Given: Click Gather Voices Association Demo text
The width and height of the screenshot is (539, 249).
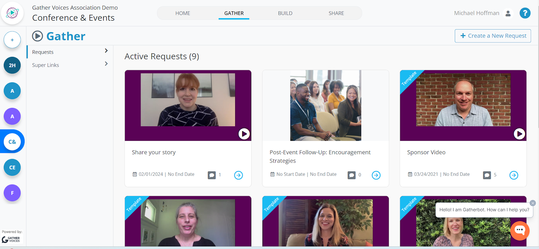Looking at the screenshot, I should pos(75,7).
